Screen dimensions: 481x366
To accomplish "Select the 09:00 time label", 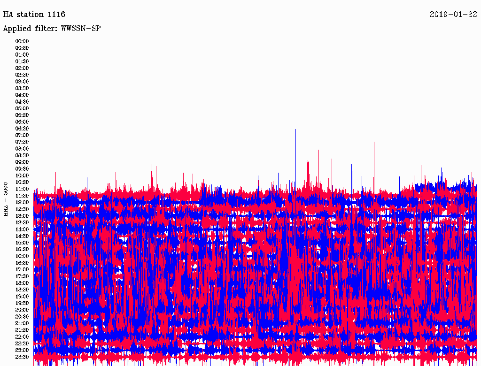I will click(22, 162).
